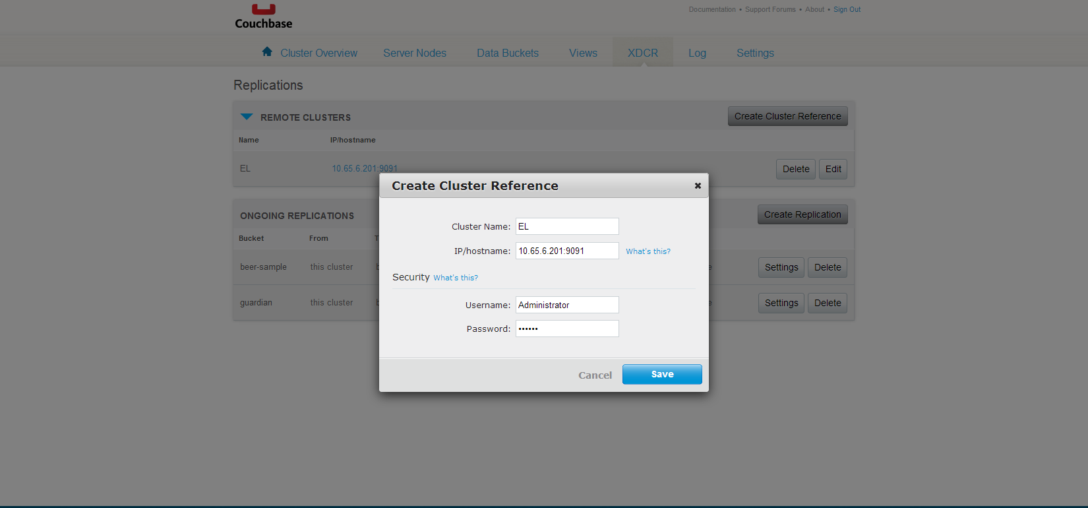
Task: Collapse the Remote Clusters section triangle
Action: click(x=247, y=117)
